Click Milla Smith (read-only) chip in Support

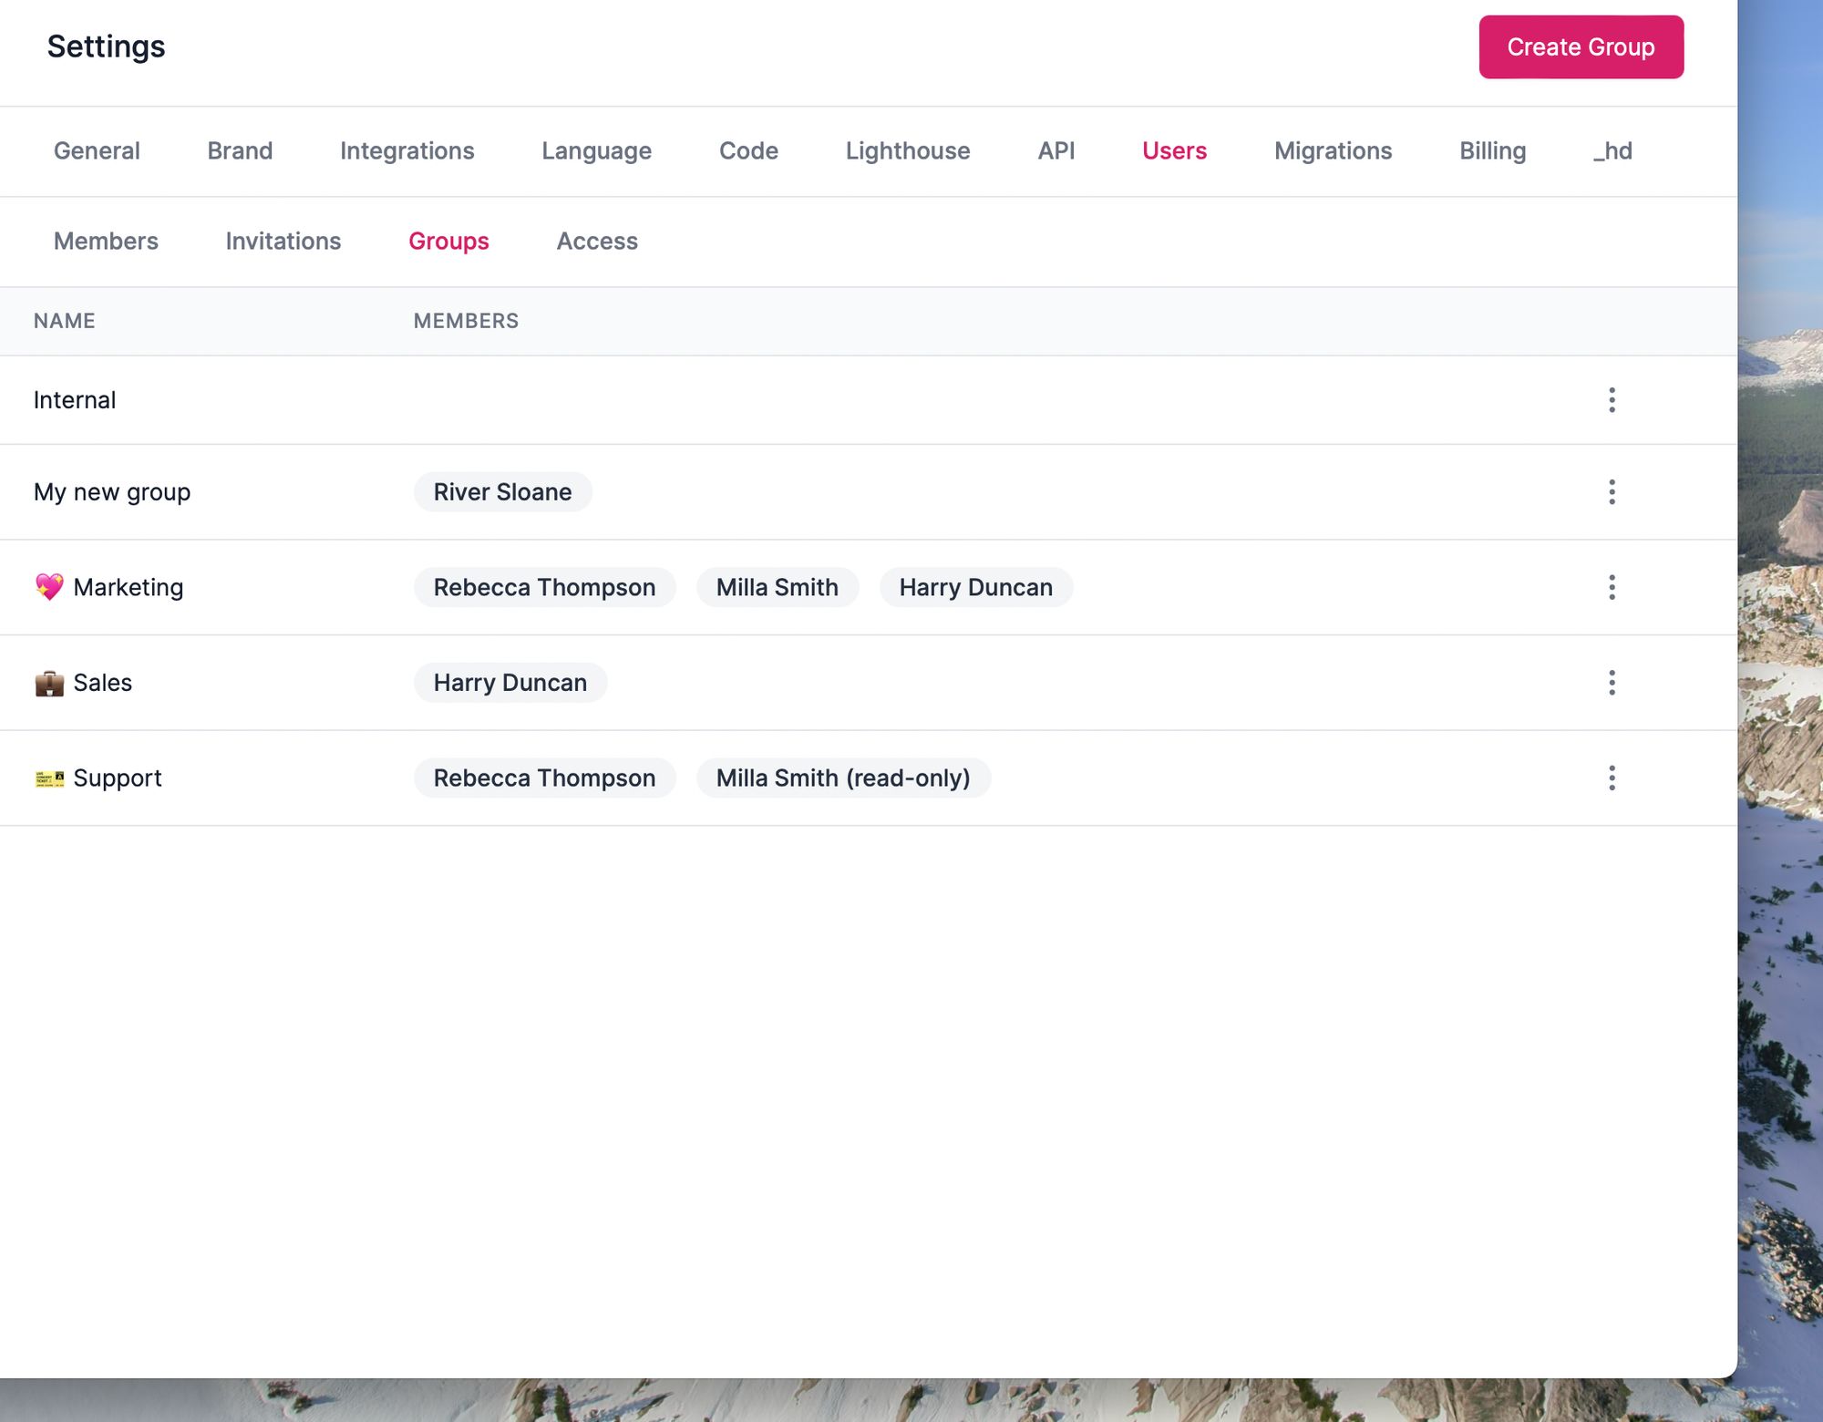842,778
